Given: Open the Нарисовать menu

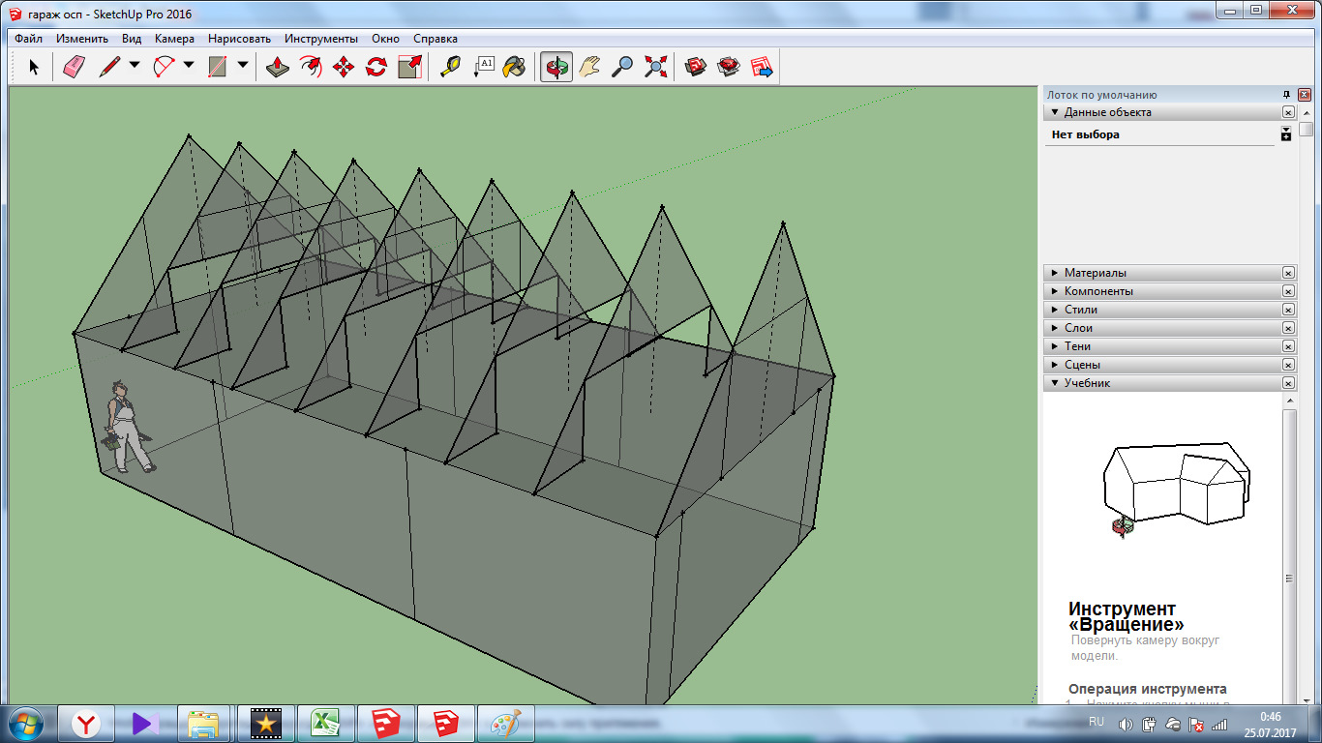Looking at the screenshot, I should tap(239, 39).
